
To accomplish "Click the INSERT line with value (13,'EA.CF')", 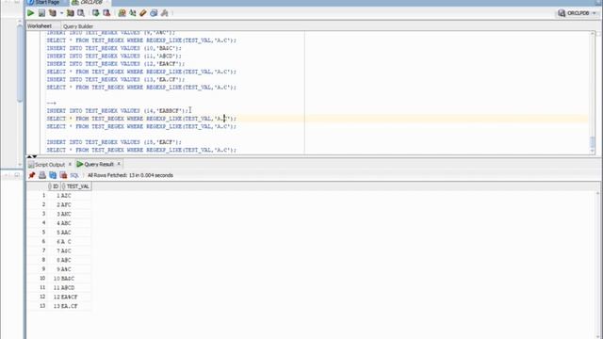I will tap(116, 79).
